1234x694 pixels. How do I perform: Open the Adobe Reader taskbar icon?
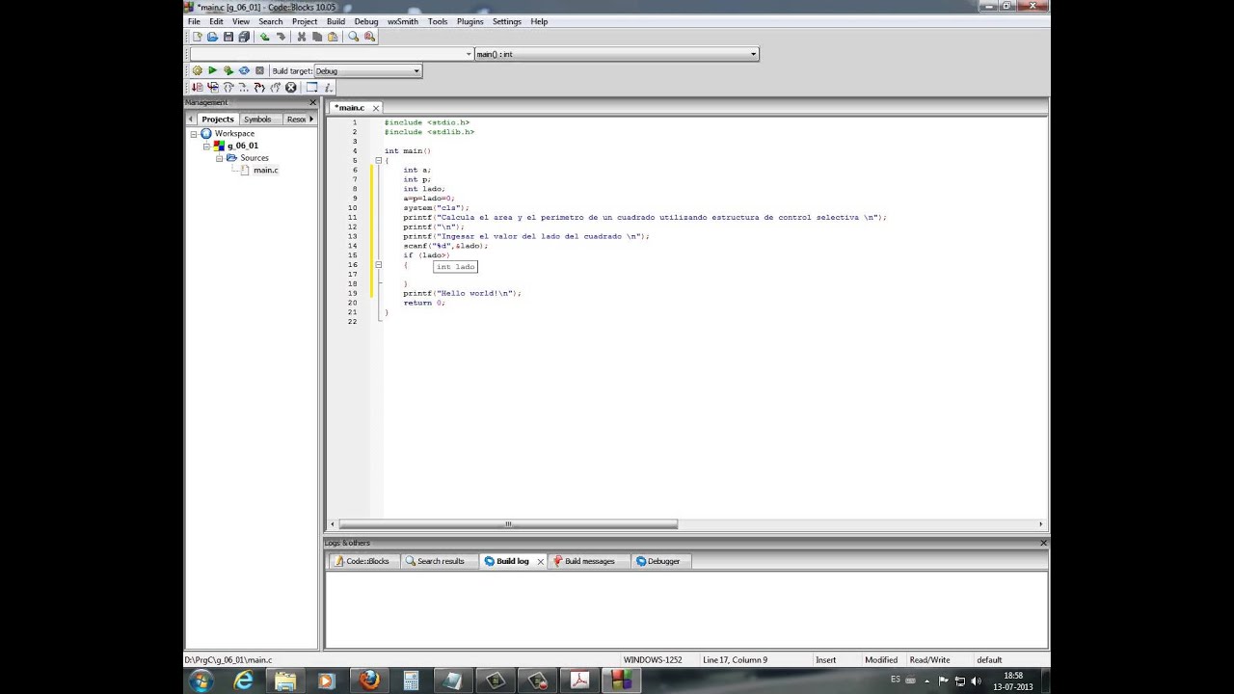click(x=579, y=681)
